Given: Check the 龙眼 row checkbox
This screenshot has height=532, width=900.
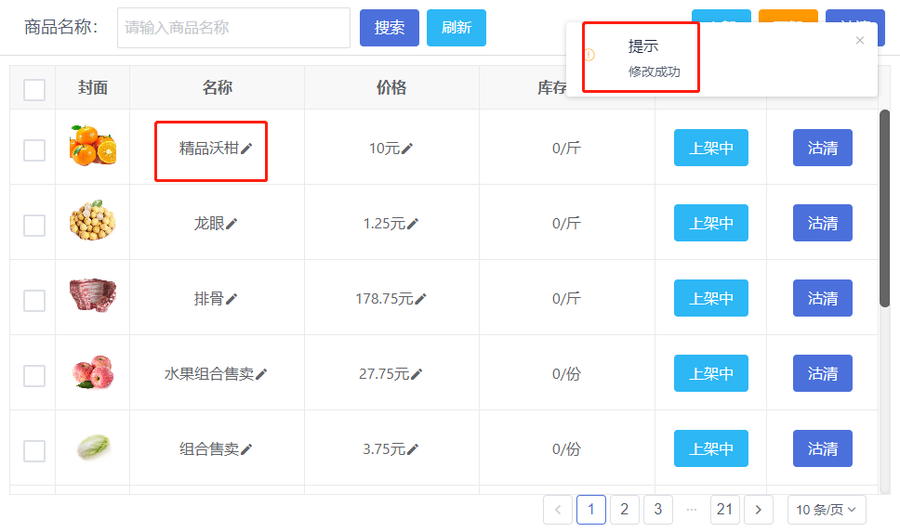Looking at the screenshot, I should [x=34, y=226].
